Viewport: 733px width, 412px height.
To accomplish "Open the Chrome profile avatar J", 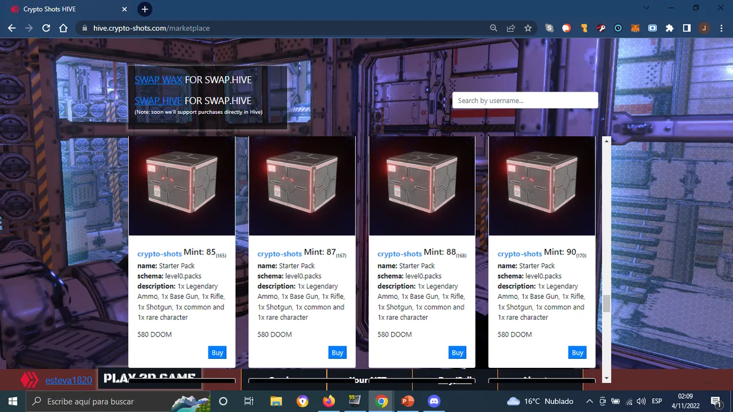I will (704, 28).
